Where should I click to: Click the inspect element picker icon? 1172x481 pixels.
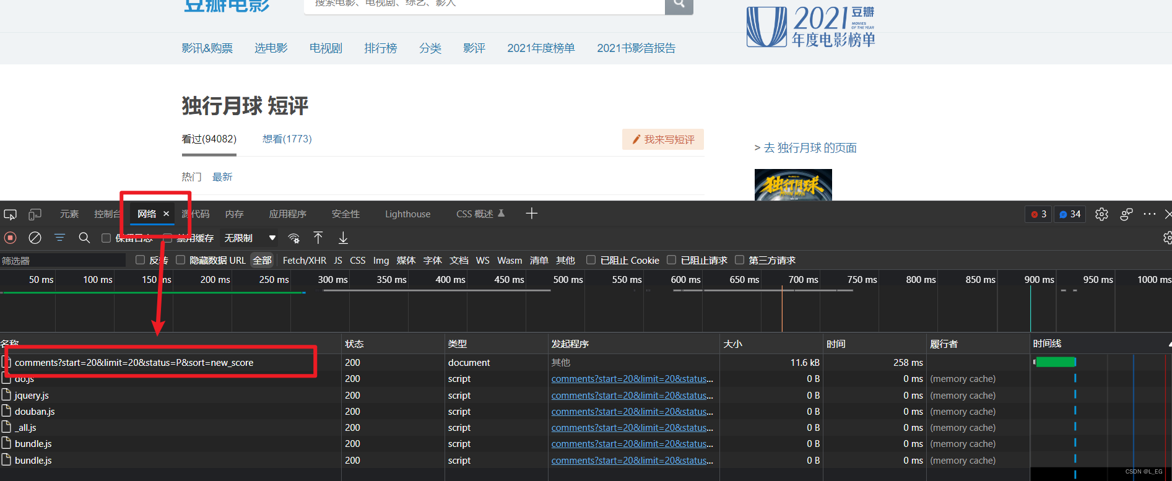click(11, 214)
